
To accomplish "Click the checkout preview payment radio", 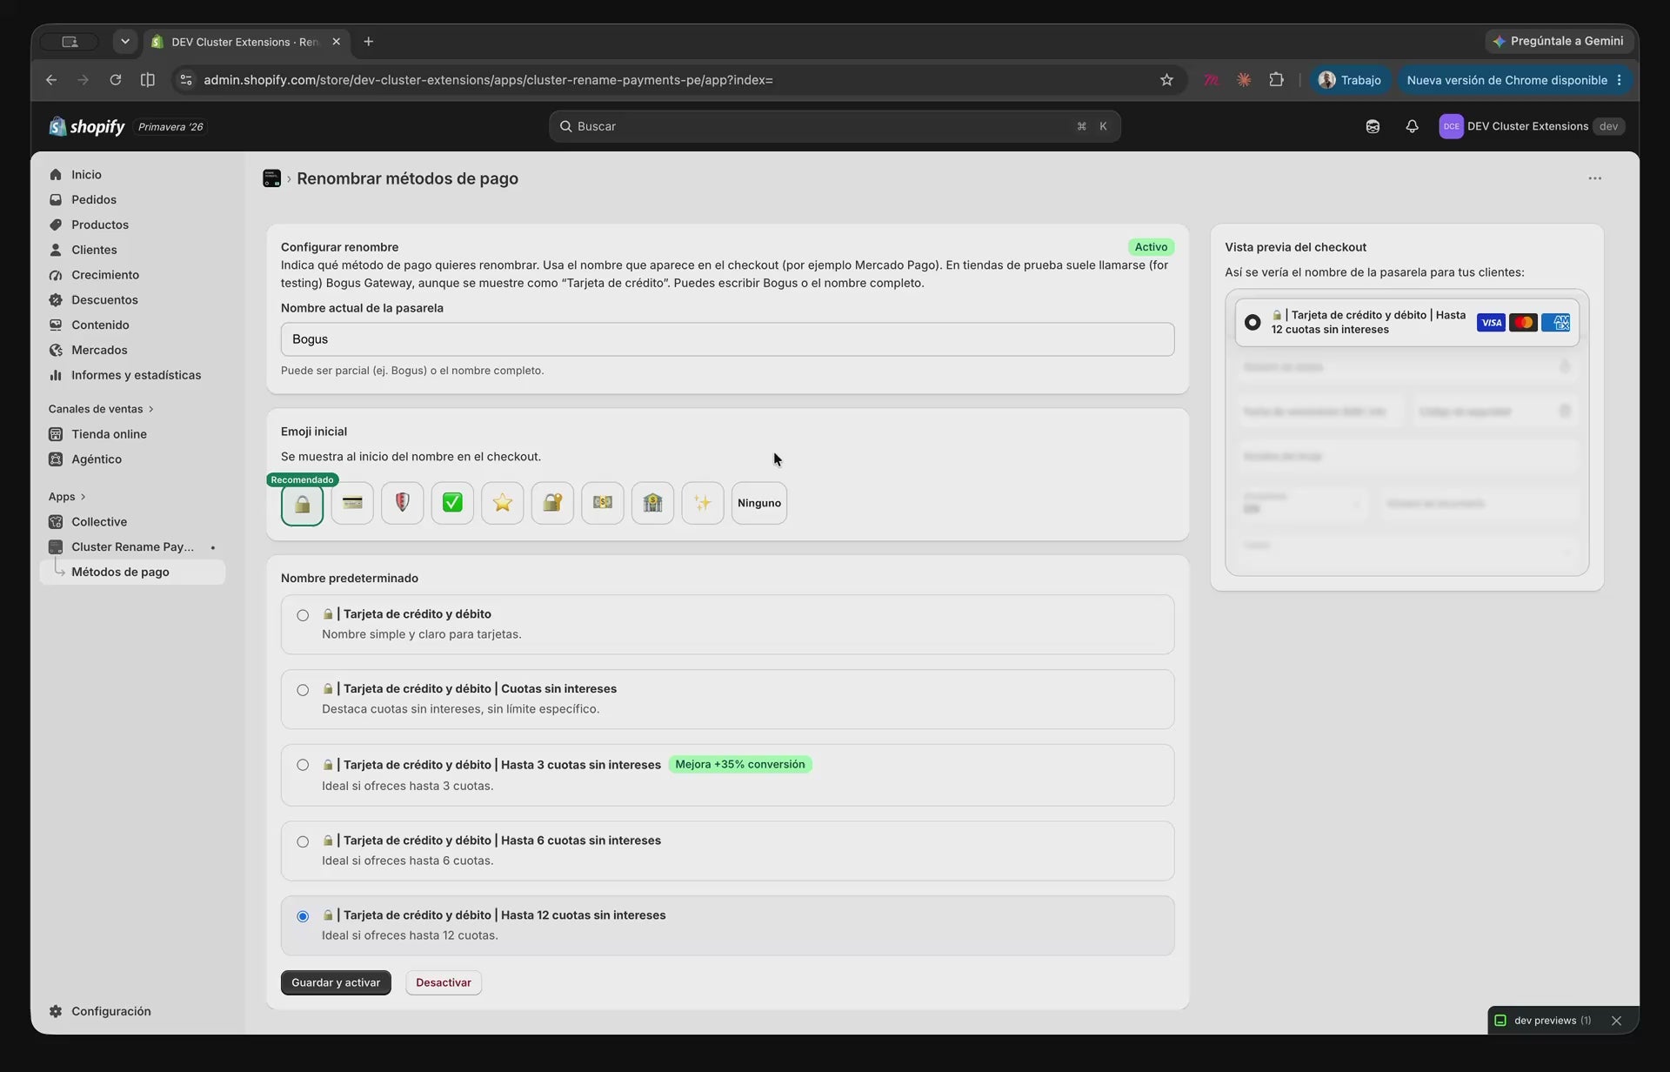I will tap(1252, 322).
